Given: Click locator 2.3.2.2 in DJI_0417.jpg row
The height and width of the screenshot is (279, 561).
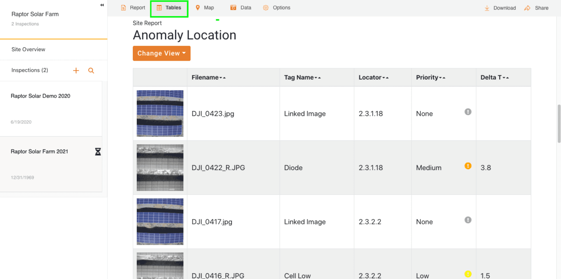Looking at the screenshot, I should click(370, 222).
